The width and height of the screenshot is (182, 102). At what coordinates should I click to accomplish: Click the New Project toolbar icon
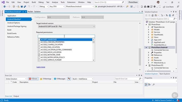coord(14,7)
